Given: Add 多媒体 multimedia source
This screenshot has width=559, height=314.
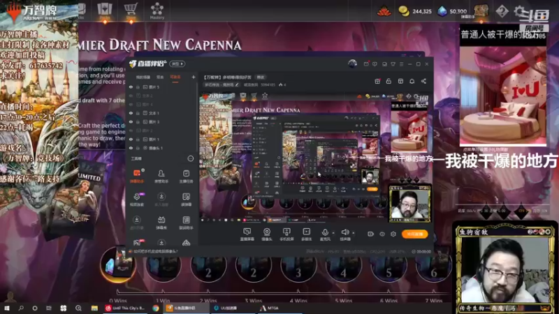Looking at the screenshot, I should 306,234.
